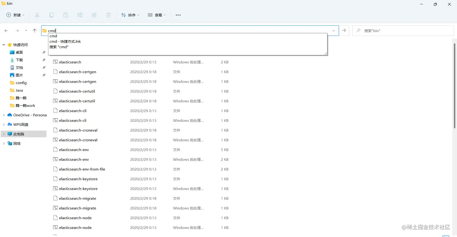
Task: Open 快速访问 in the sidebar
Action: point(20,45)
